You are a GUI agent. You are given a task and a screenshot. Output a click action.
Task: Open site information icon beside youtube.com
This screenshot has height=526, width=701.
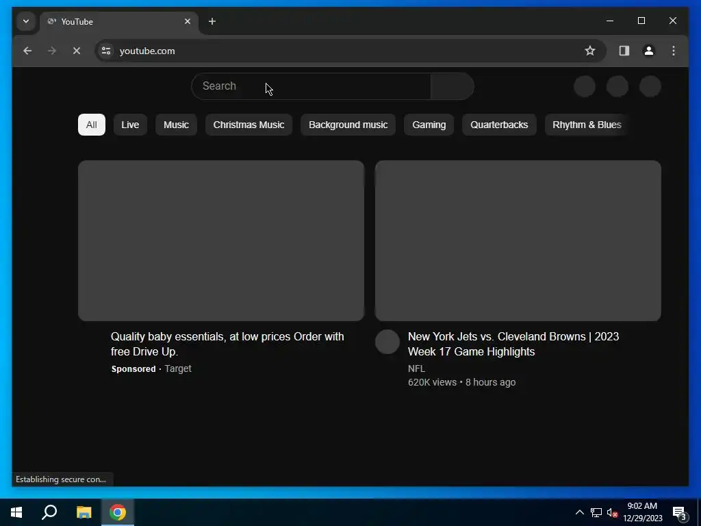pyautogui.click(x=106, y=51)
